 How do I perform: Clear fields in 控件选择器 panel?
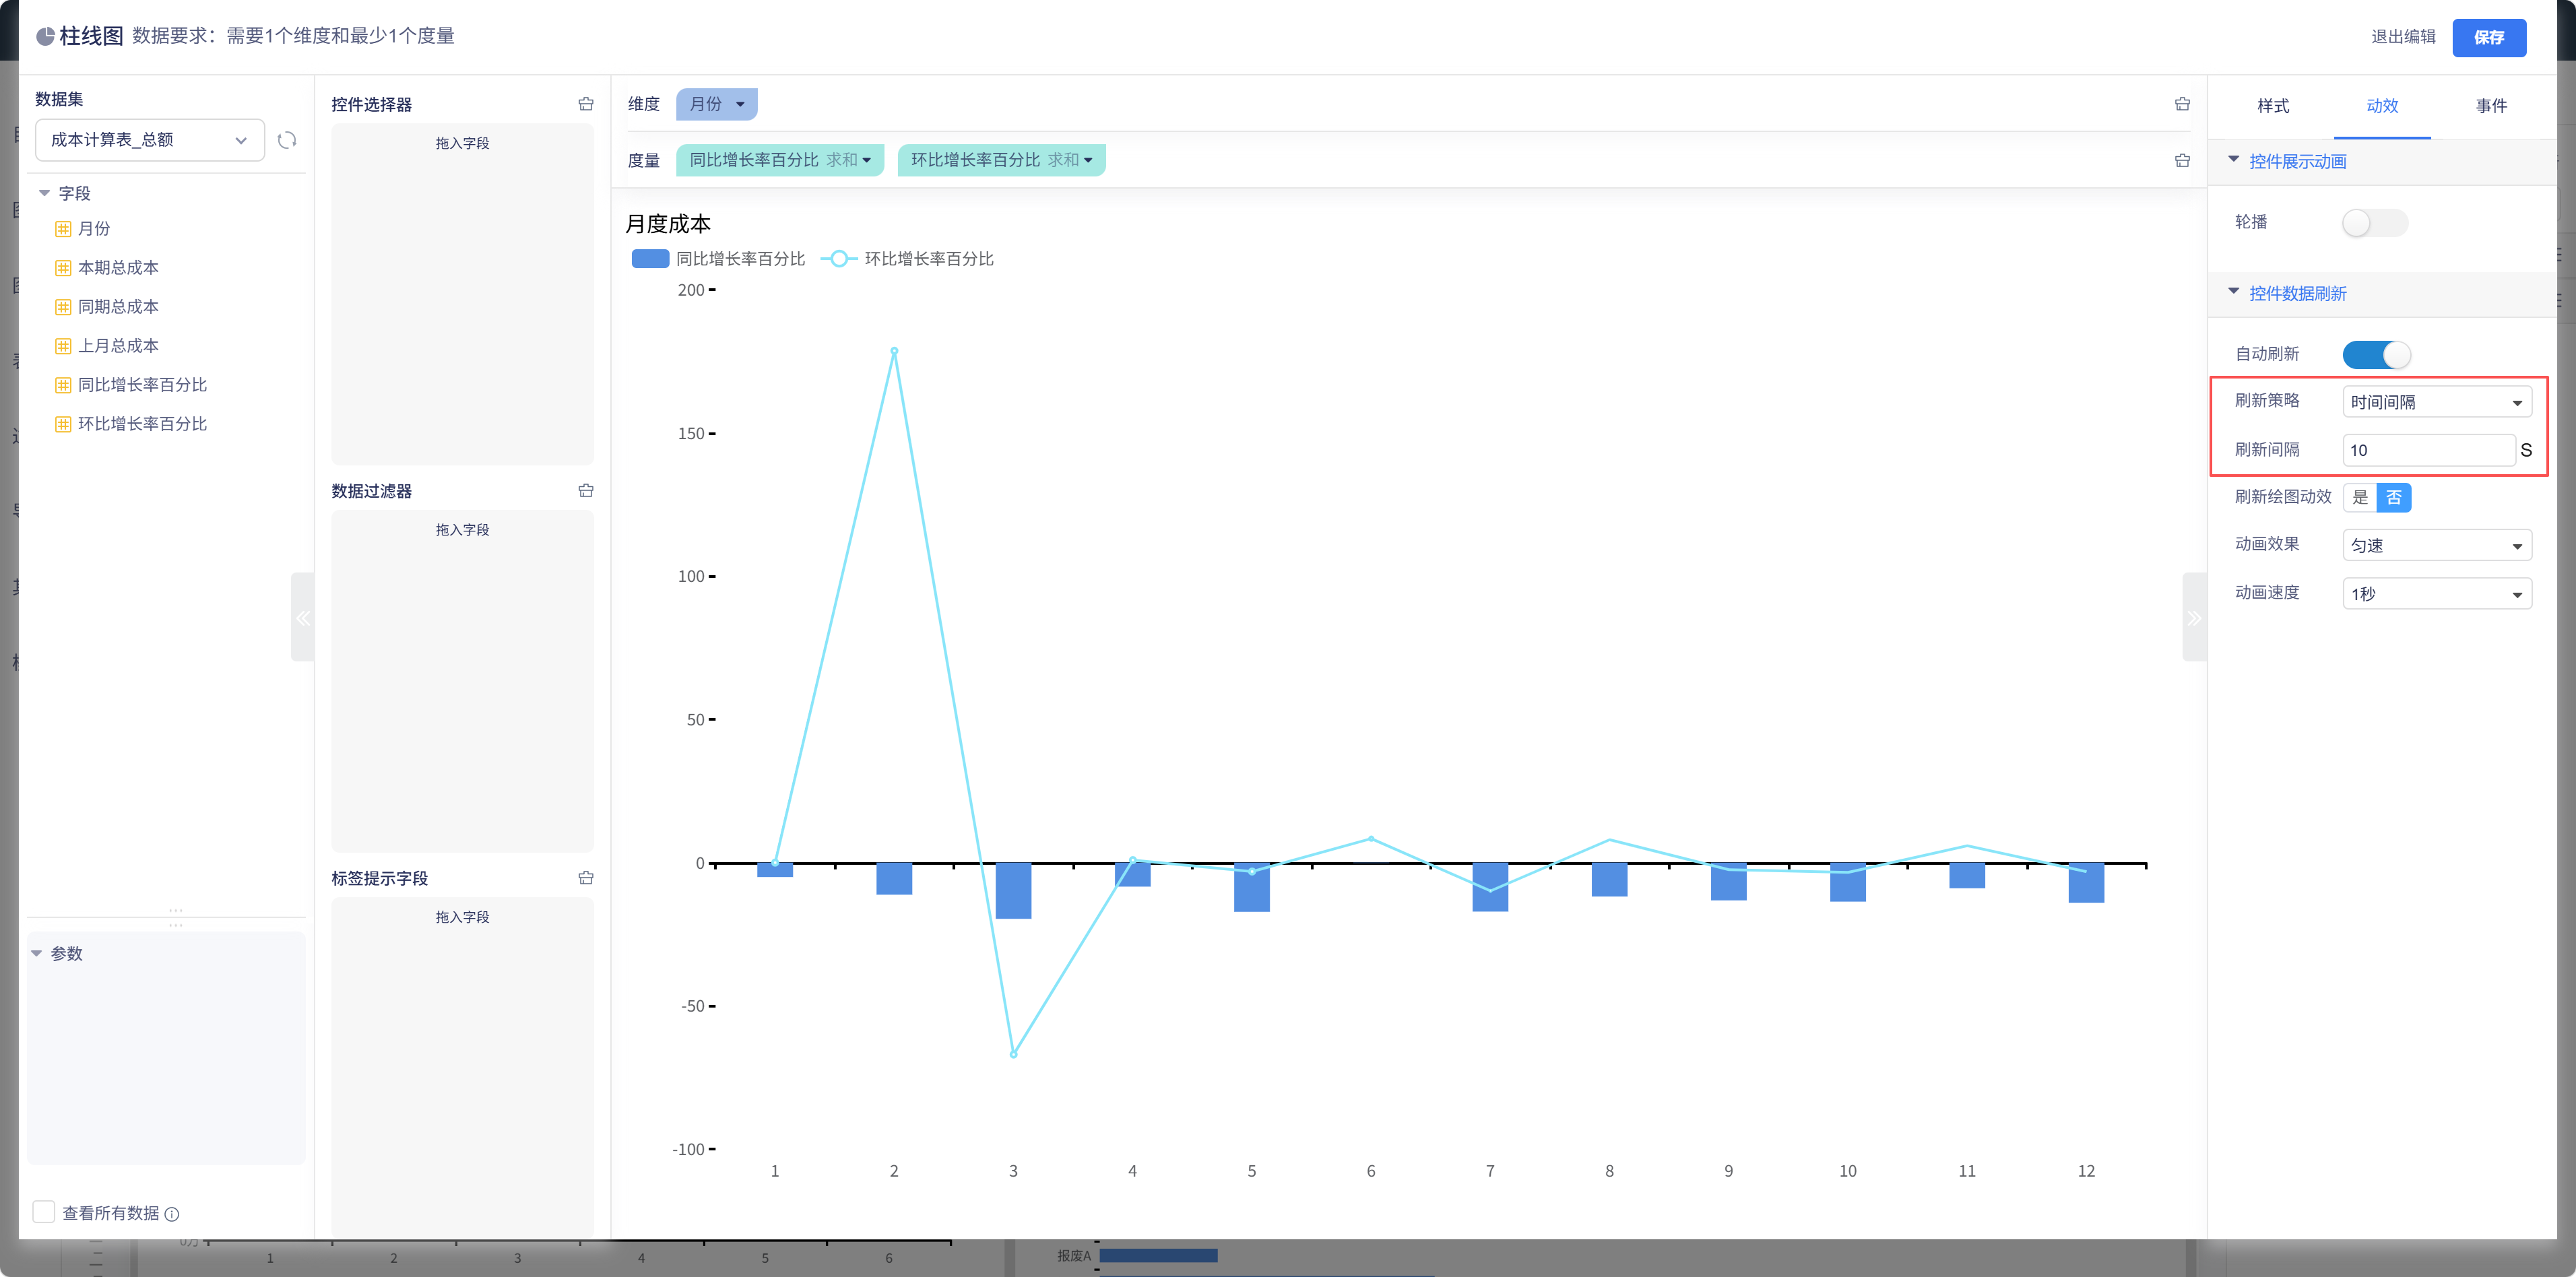586,104
